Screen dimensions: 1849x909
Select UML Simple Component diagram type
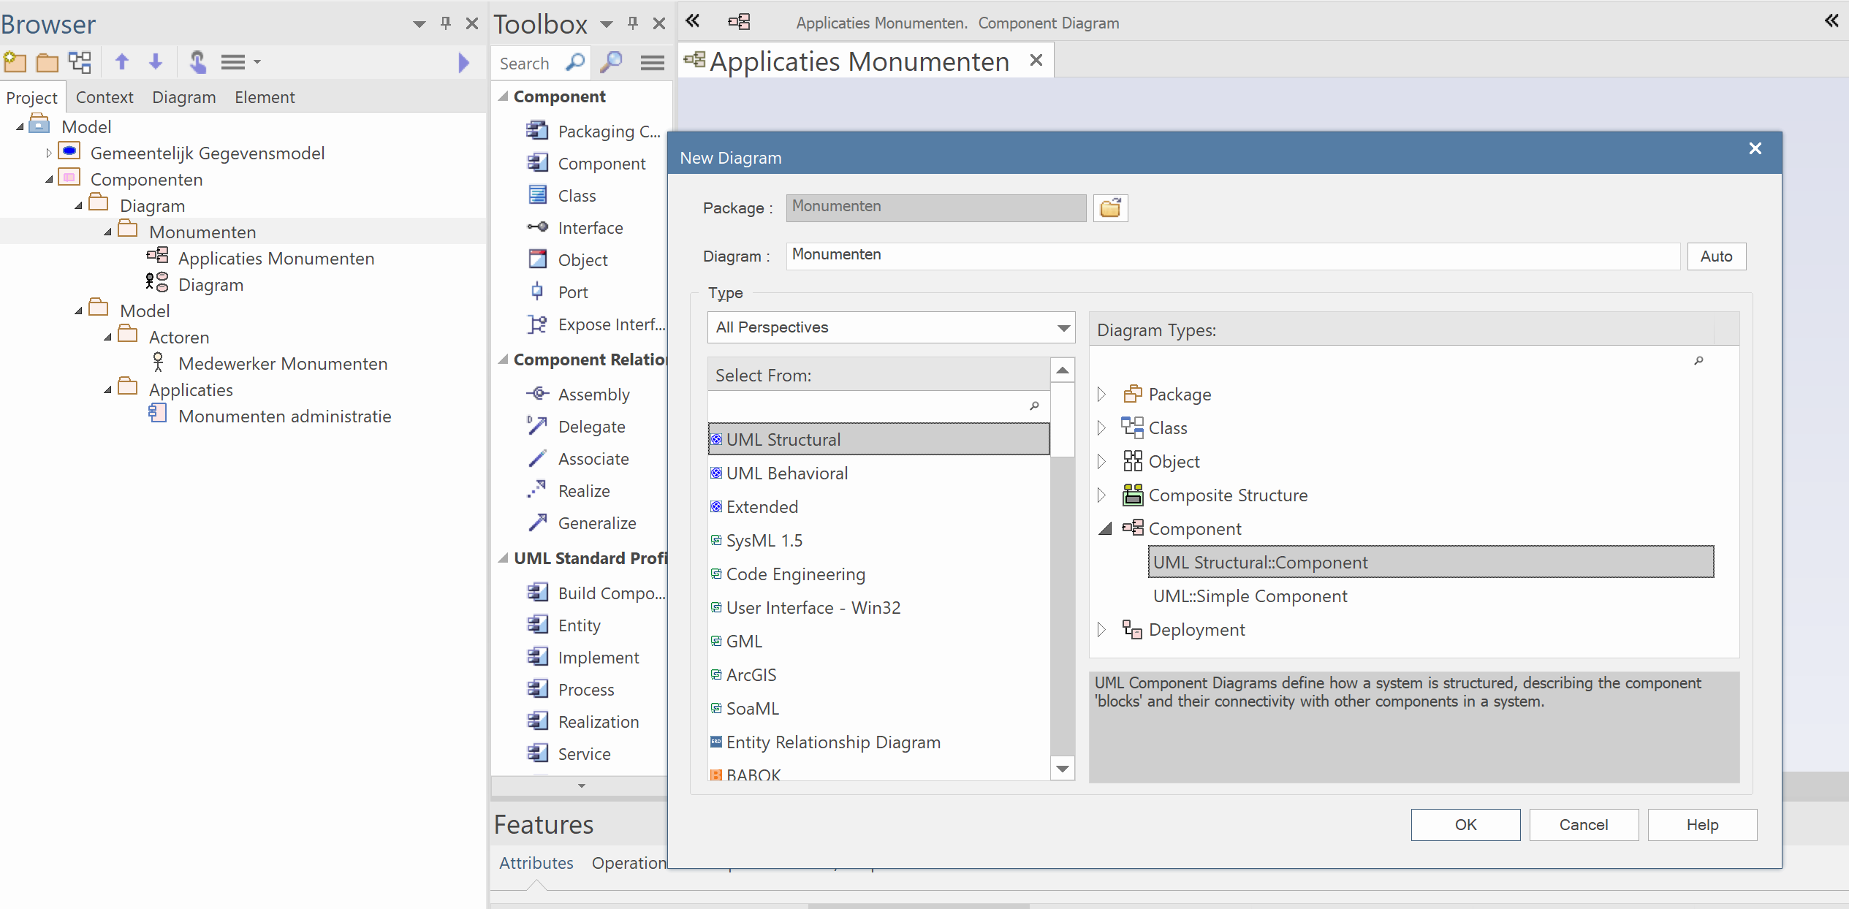[x=1250, y=596]
